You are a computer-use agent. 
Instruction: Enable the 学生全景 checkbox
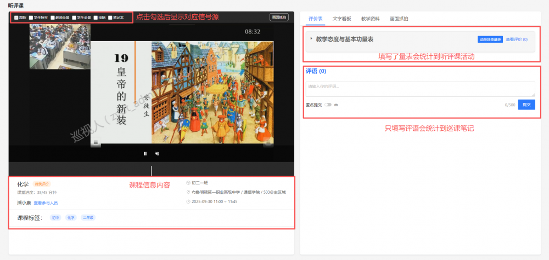tap(74, 18)
